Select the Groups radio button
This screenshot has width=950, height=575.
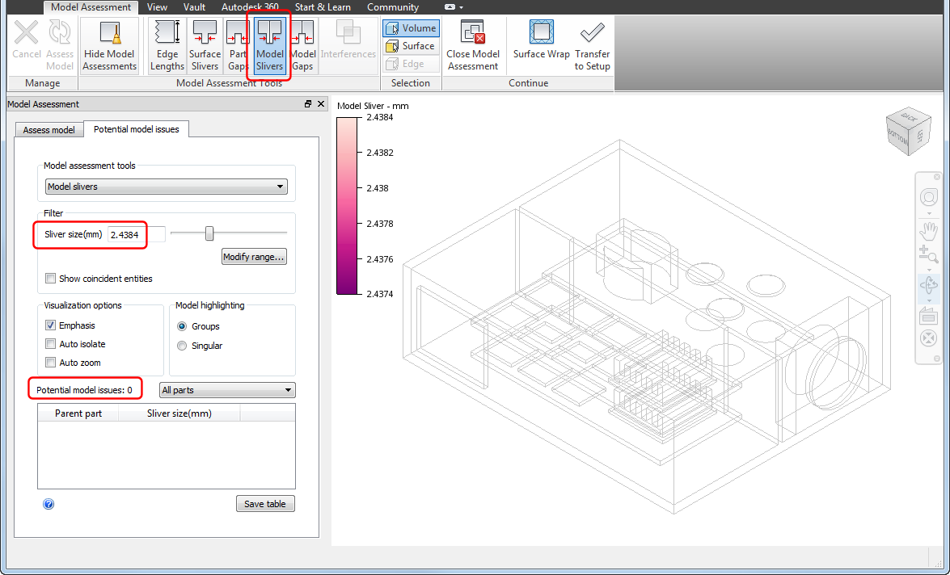182,326
